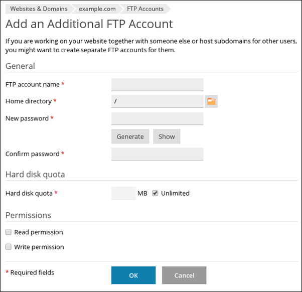The width and height of the screenshot is (302, 292).
Task: Click the Show password button
Action: point(167,136)
